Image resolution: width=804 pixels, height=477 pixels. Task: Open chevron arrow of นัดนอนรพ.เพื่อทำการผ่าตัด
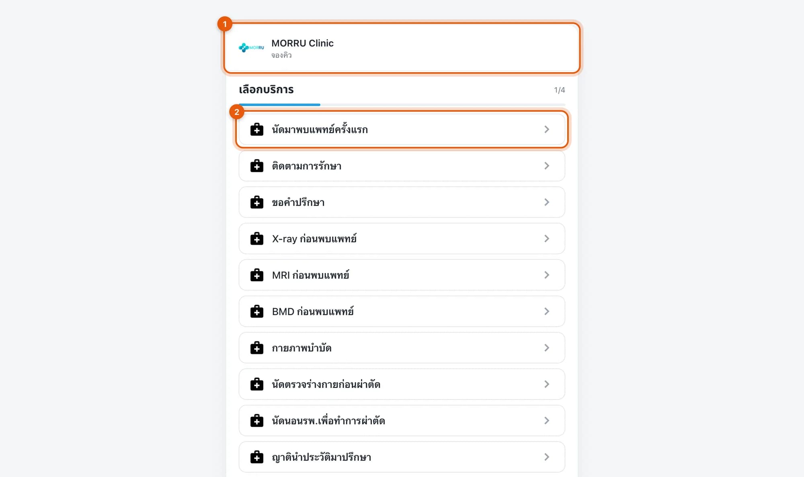point(547,421)
